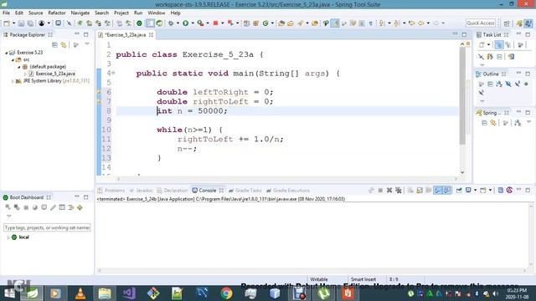
Task: Open the File menu
Action: point(6,13)
